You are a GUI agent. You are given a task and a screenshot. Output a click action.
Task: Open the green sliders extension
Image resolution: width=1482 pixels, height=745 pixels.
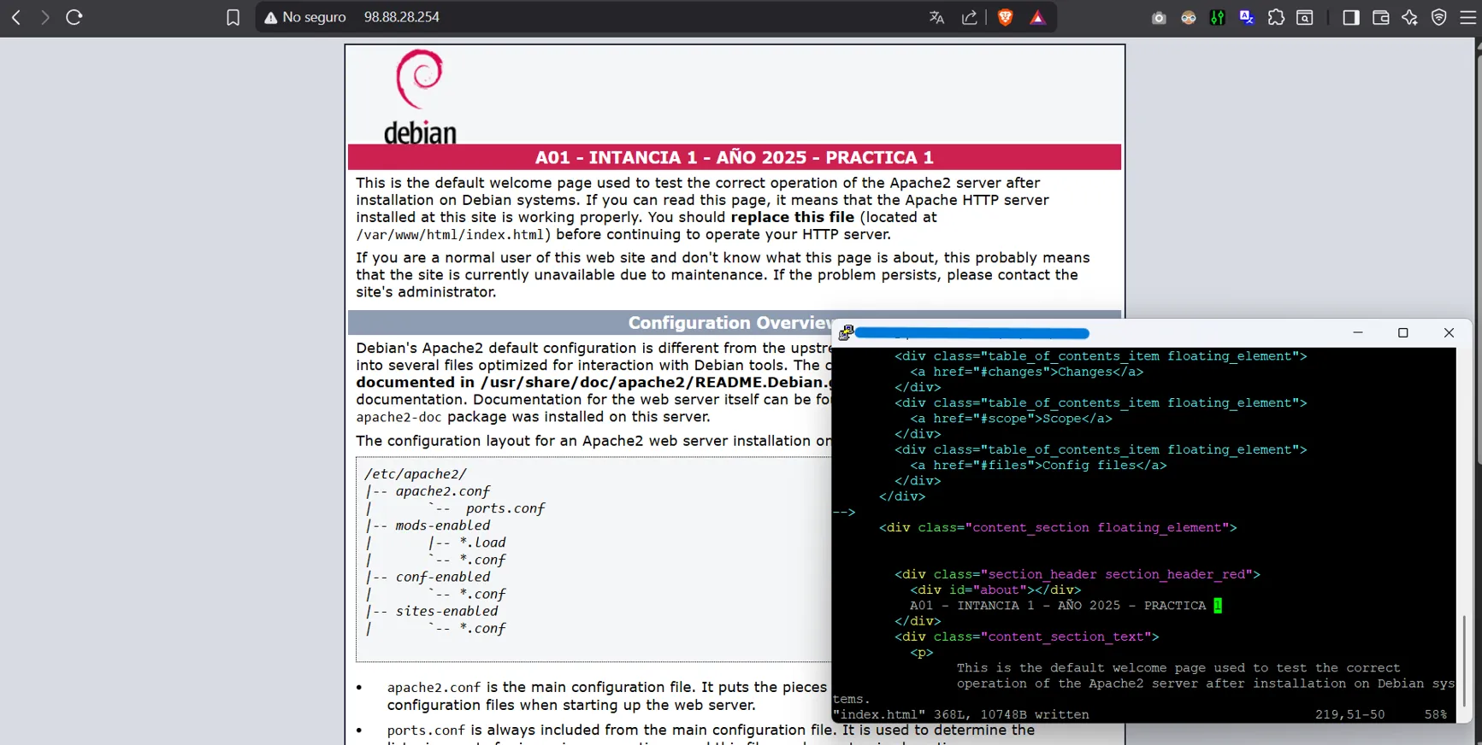(1217, 17)
